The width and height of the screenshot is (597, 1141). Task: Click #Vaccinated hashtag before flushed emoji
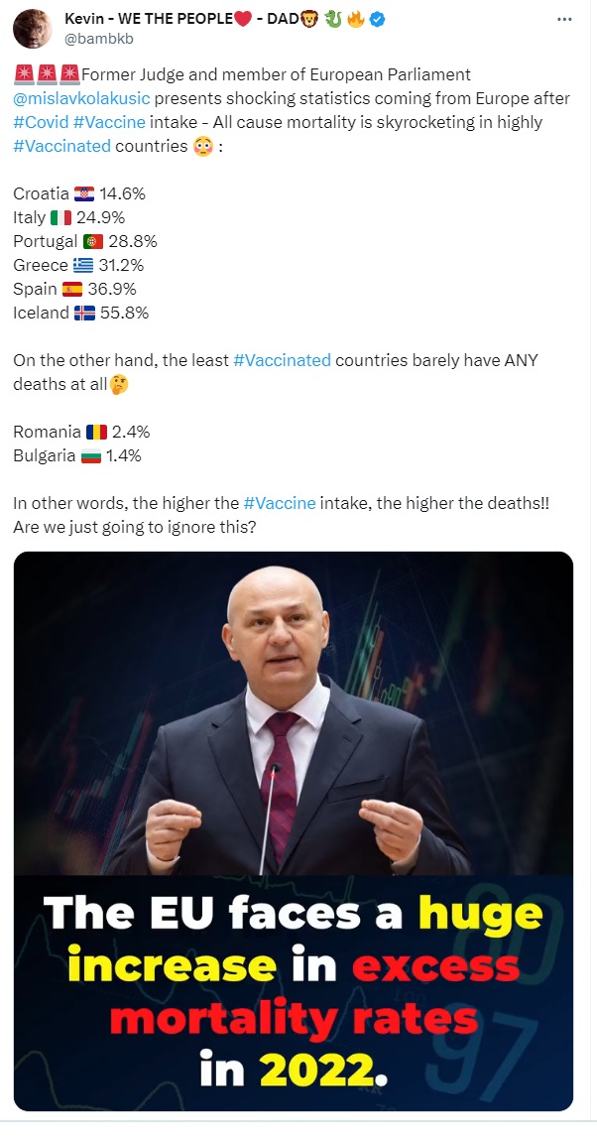click(x=61, y=146)
